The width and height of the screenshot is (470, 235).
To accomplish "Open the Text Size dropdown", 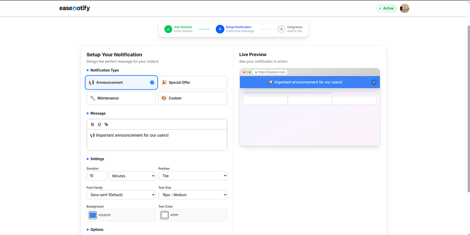I will pos(193,195).
